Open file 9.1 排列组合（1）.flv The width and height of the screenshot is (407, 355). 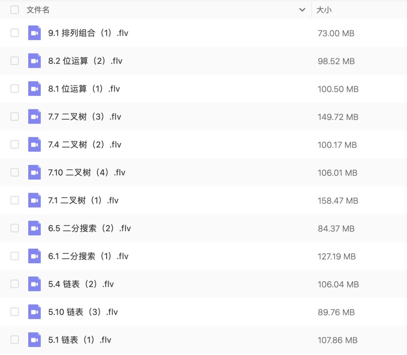(88, 33)
